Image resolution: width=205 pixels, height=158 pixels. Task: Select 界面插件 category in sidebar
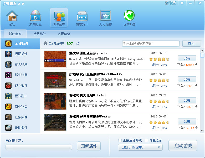20,54
